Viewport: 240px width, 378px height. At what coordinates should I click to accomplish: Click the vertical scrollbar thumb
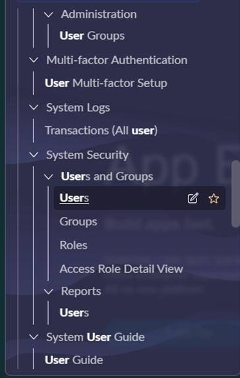(x=235, y=194)
